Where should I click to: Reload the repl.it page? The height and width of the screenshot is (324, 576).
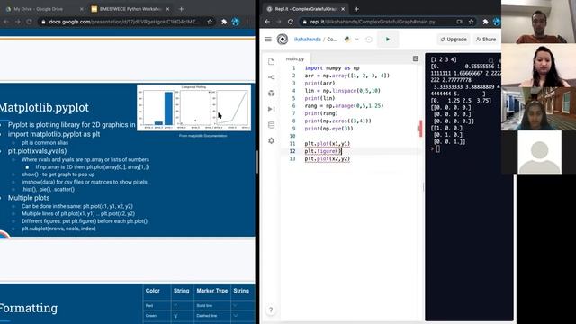point(290,22)
